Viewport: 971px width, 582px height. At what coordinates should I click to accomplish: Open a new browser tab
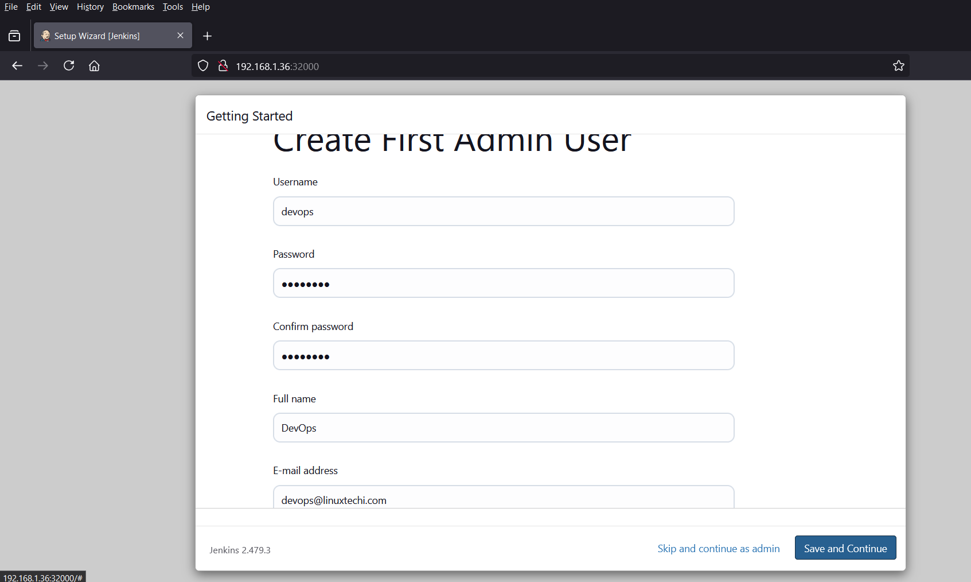tap(208, 36)
